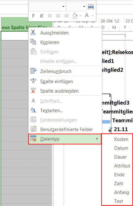Click the Benutzerdefinierte Felder grid icon
Image resolution: width=133 pixels, height=206 pixels.
tap(33, 129)
